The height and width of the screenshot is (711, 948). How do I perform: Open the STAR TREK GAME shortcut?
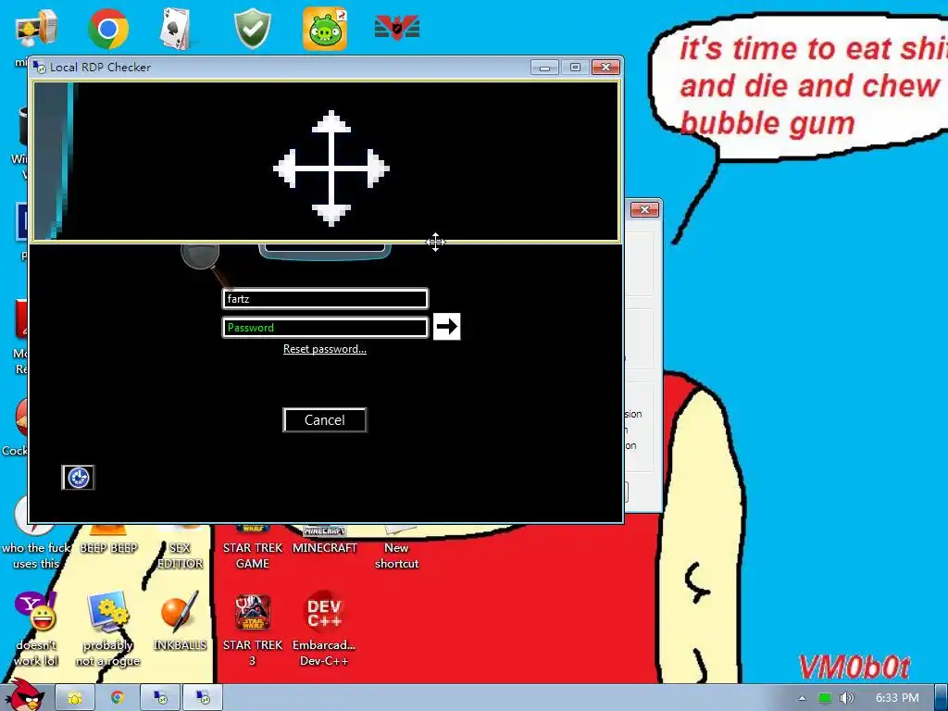[252, 548]
